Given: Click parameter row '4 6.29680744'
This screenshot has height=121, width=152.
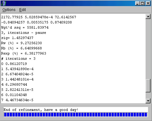Looking at the screenshot, I should click(14, 84).
